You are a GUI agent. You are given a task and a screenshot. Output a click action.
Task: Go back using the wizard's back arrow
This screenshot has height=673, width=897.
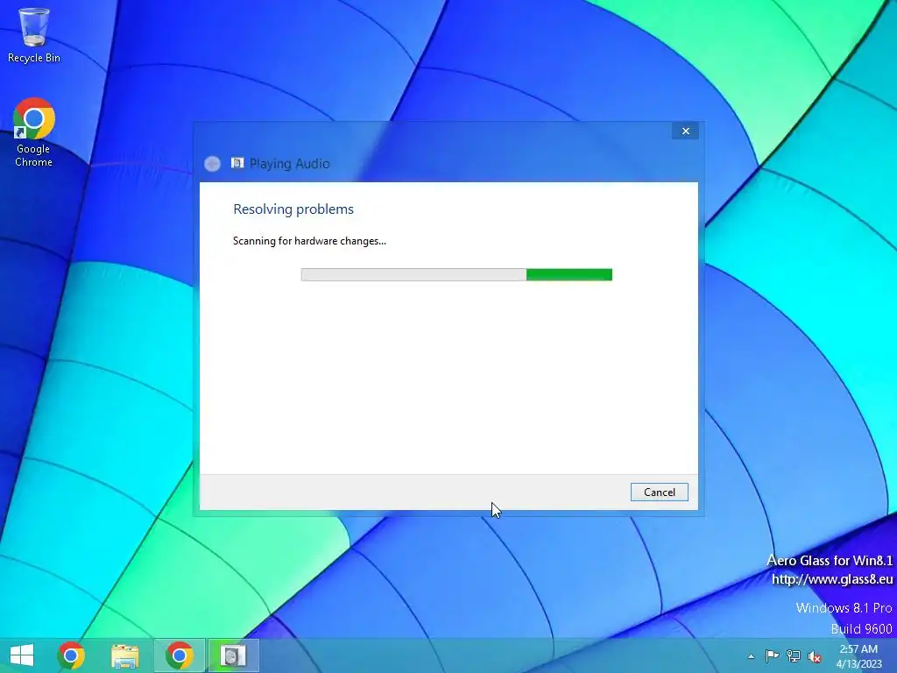coord(212,164)
